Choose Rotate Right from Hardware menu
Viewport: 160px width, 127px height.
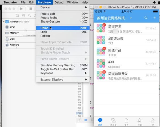(x=63, y=18)
